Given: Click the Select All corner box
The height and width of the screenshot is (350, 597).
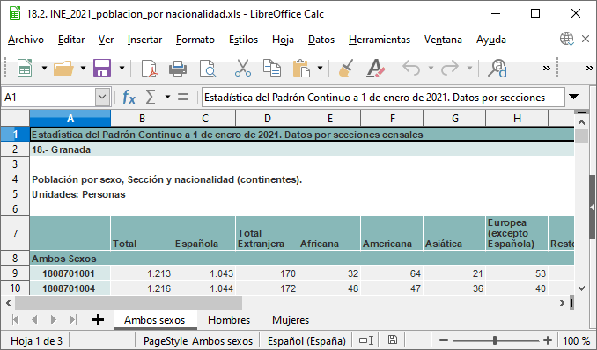Looking at the screenshot, I should click(x=15, y=119).
